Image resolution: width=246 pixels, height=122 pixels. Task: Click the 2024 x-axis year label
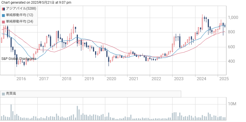point(201,79)
